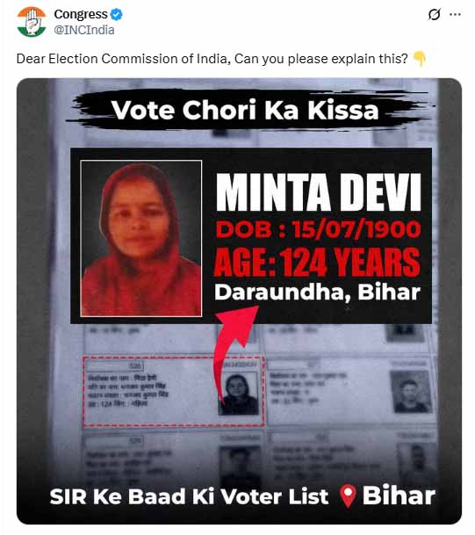Open the three-dot more options menu
Screen dimensions: 475x535
coord(455,14)
